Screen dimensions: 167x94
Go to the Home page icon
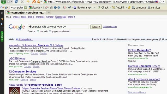pos(28,2)
